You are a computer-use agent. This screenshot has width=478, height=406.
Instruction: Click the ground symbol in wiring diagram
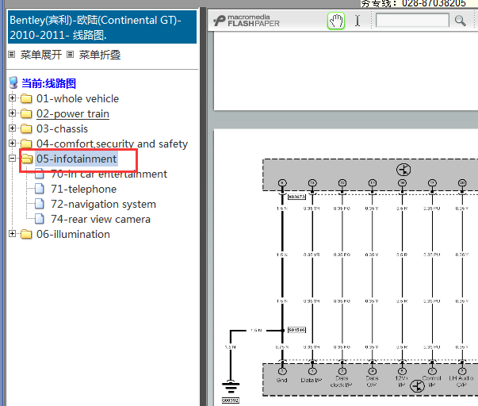(x=231, y=386)
